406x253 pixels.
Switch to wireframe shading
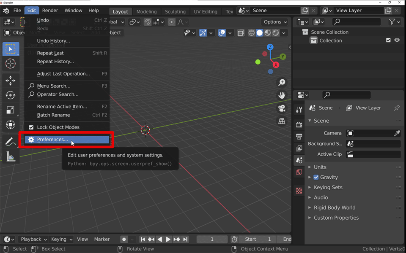[x=251, y=33]
